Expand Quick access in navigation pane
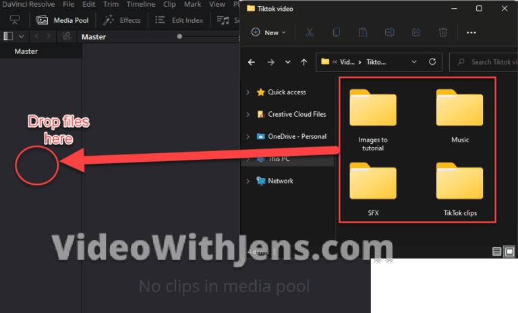518x313 pixels. pyautogui.click(x=248, y=92)
